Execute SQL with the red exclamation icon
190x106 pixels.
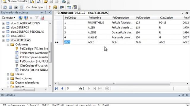pyautogui.click(x=50, y=7)
